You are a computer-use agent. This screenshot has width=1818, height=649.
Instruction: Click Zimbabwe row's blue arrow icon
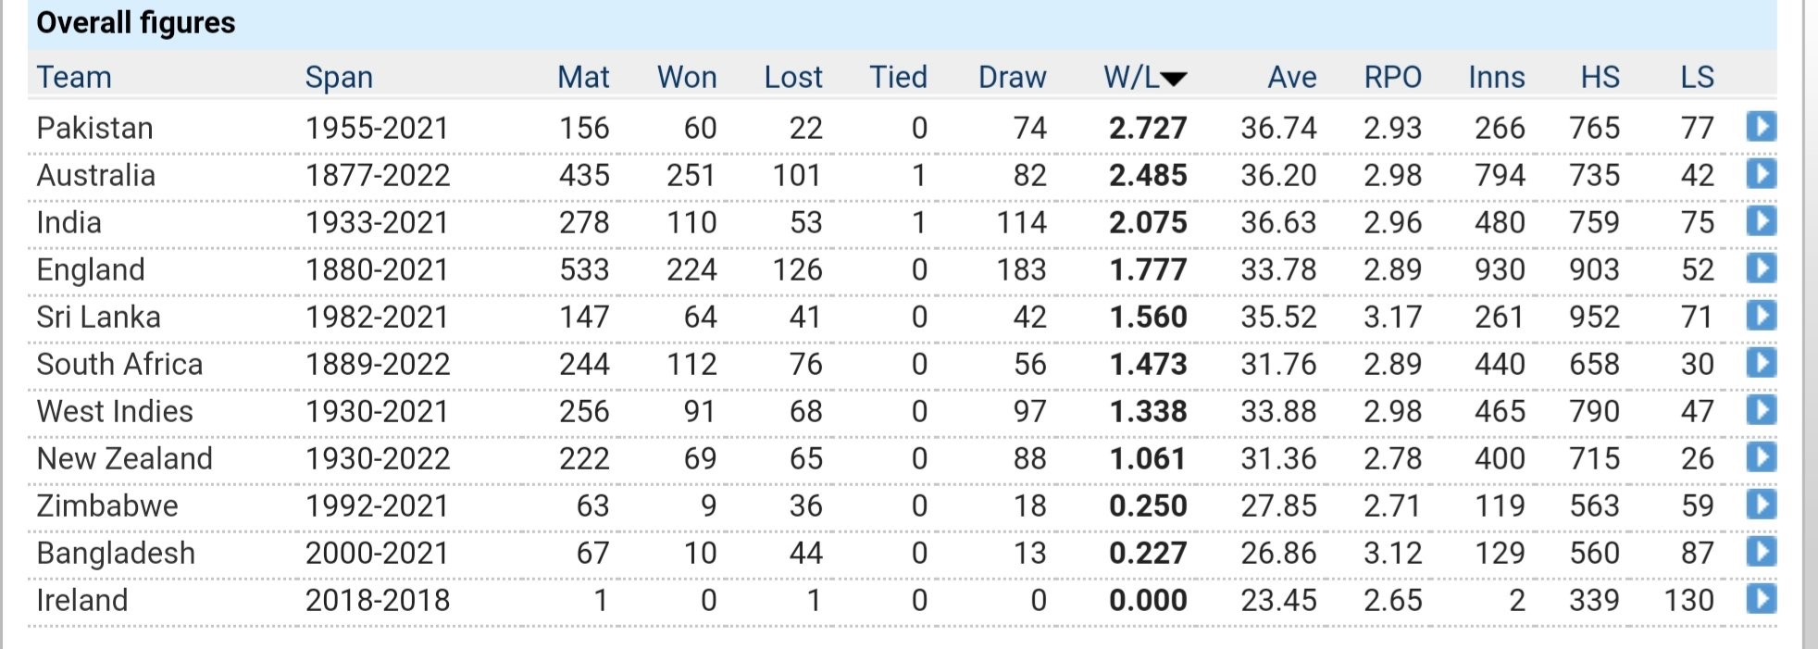point(1761,505)
